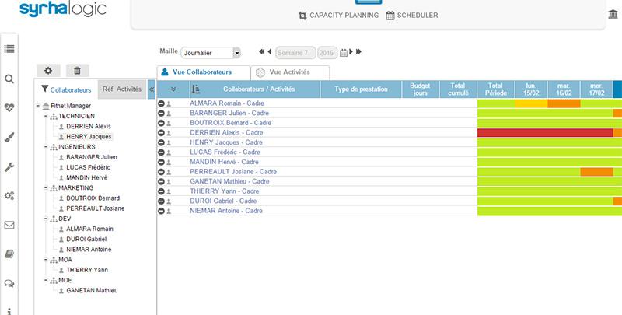Image resolution: width=622 pixels, height=315 pixels.
Task: Click yellow Monday cell for ALMARA Romain
Action: click(x=531, y=104)
